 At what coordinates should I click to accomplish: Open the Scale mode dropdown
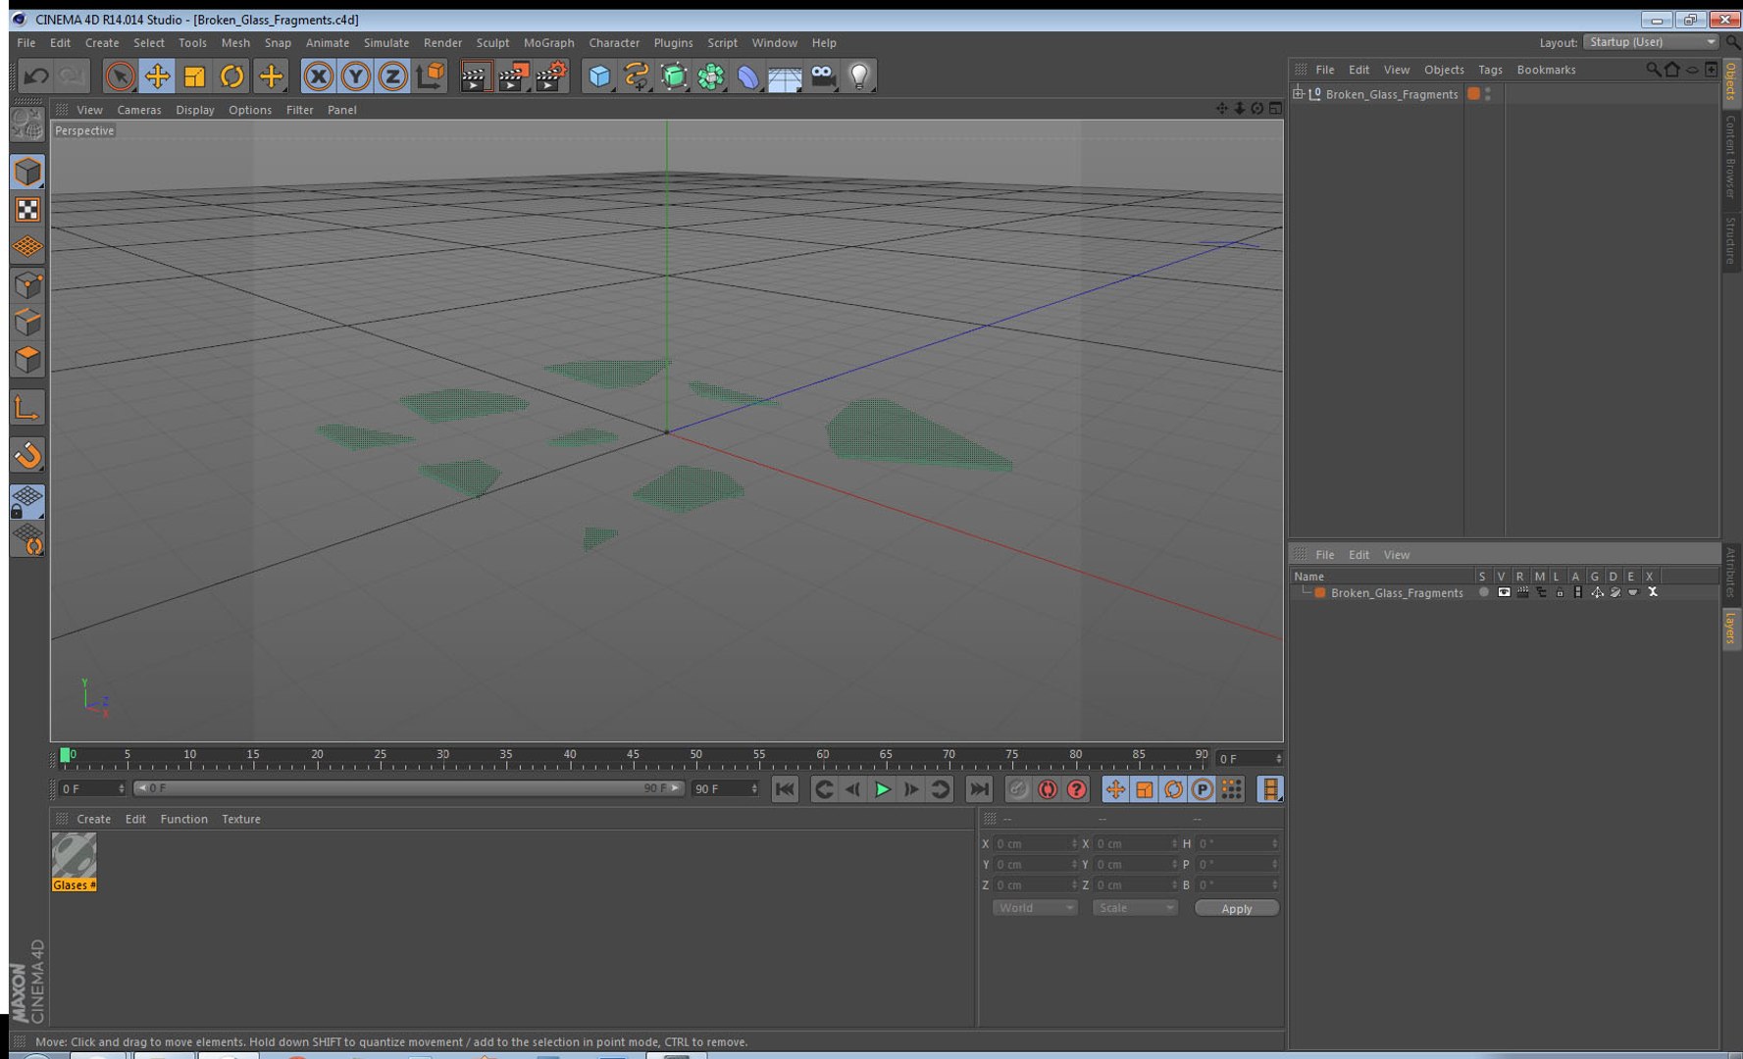[x=1134, y=908]
